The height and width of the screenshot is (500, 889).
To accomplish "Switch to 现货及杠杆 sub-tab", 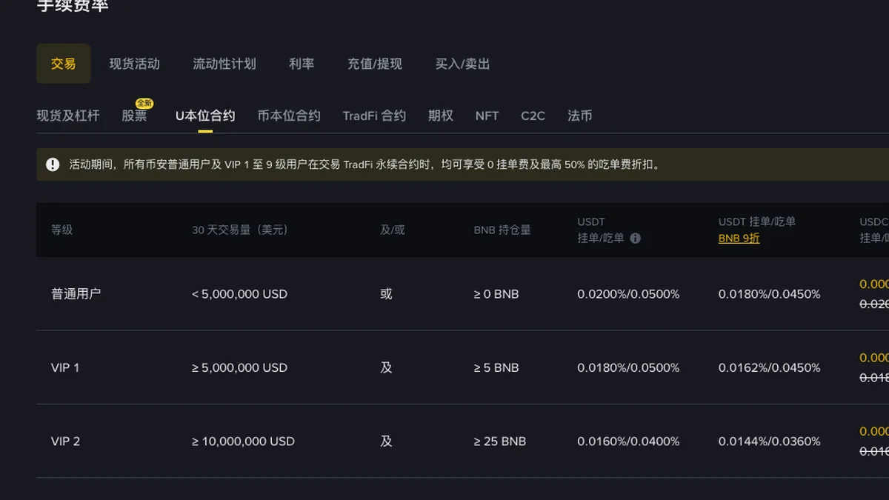I will pos(68,116).
